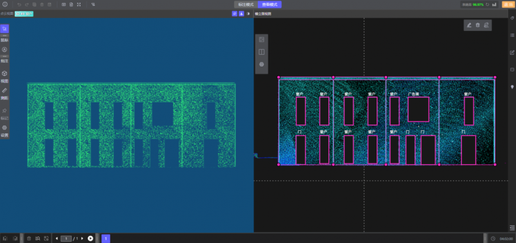Open the accuracy statistics bar chart icon
This screenshot has height=243, width=516.
494,5
